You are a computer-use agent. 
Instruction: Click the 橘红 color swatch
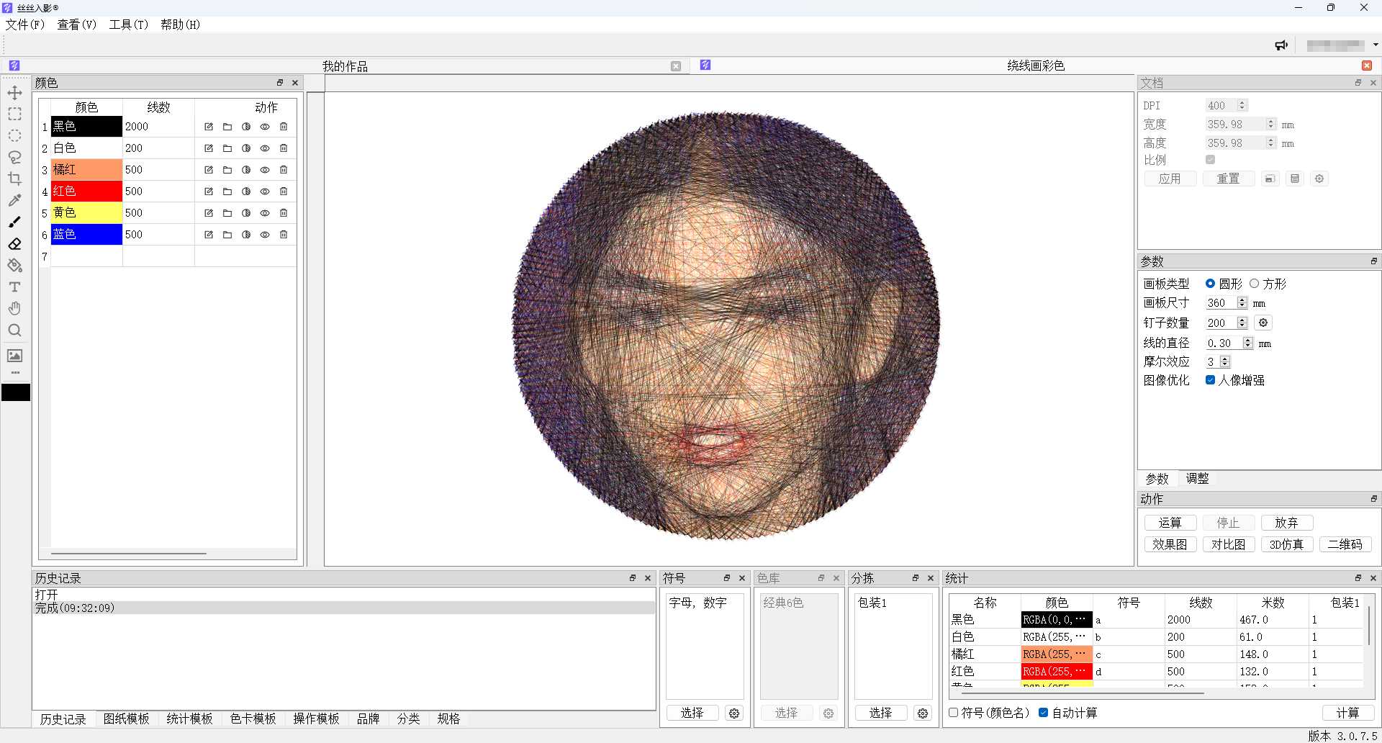[x=86, y=170]
